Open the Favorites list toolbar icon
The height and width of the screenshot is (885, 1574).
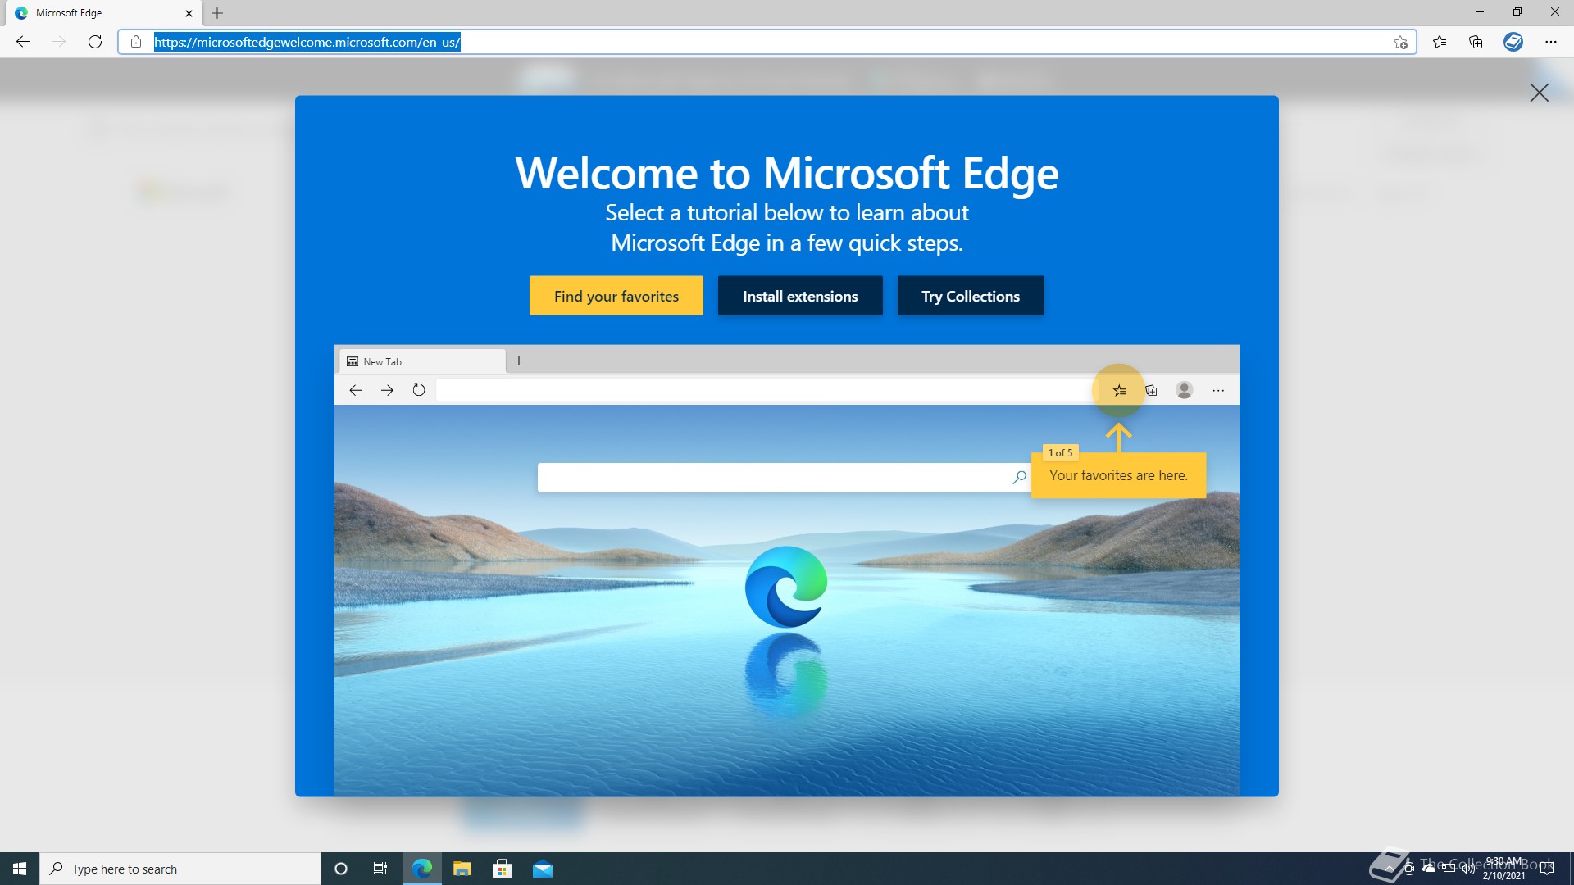click(x=1440, y=42)
